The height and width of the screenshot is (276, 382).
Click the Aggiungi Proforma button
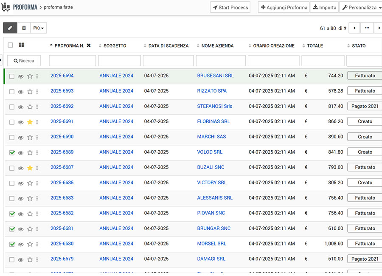(x=284, y=8)
